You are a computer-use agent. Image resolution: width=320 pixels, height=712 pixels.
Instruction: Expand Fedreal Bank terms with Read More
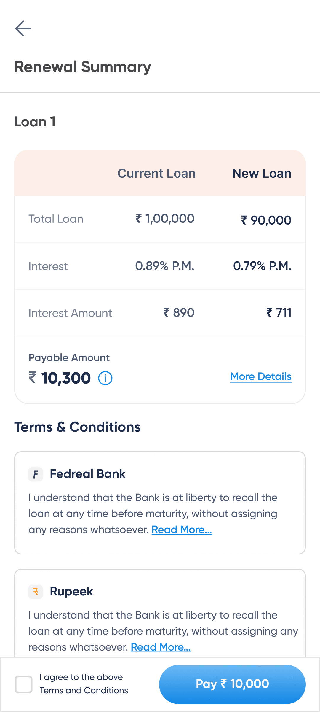pos(182,530)
